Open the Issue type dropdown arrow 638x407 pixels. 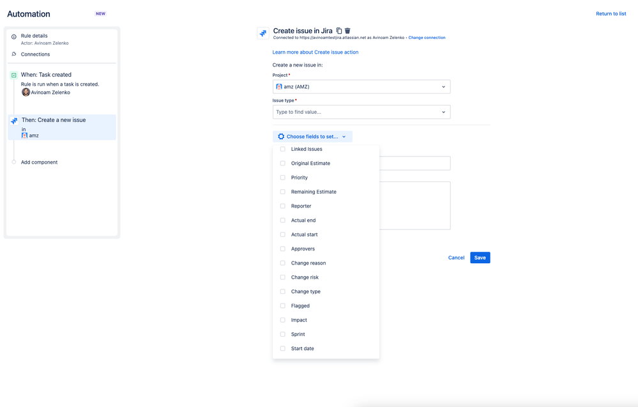pyautogui.click(x=443, y=112)
